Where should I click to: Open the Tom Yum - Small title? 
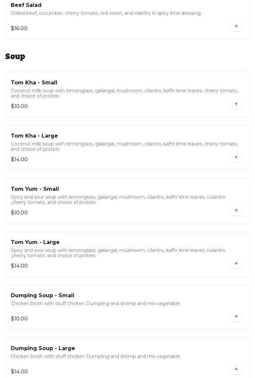tap(35, 189)
